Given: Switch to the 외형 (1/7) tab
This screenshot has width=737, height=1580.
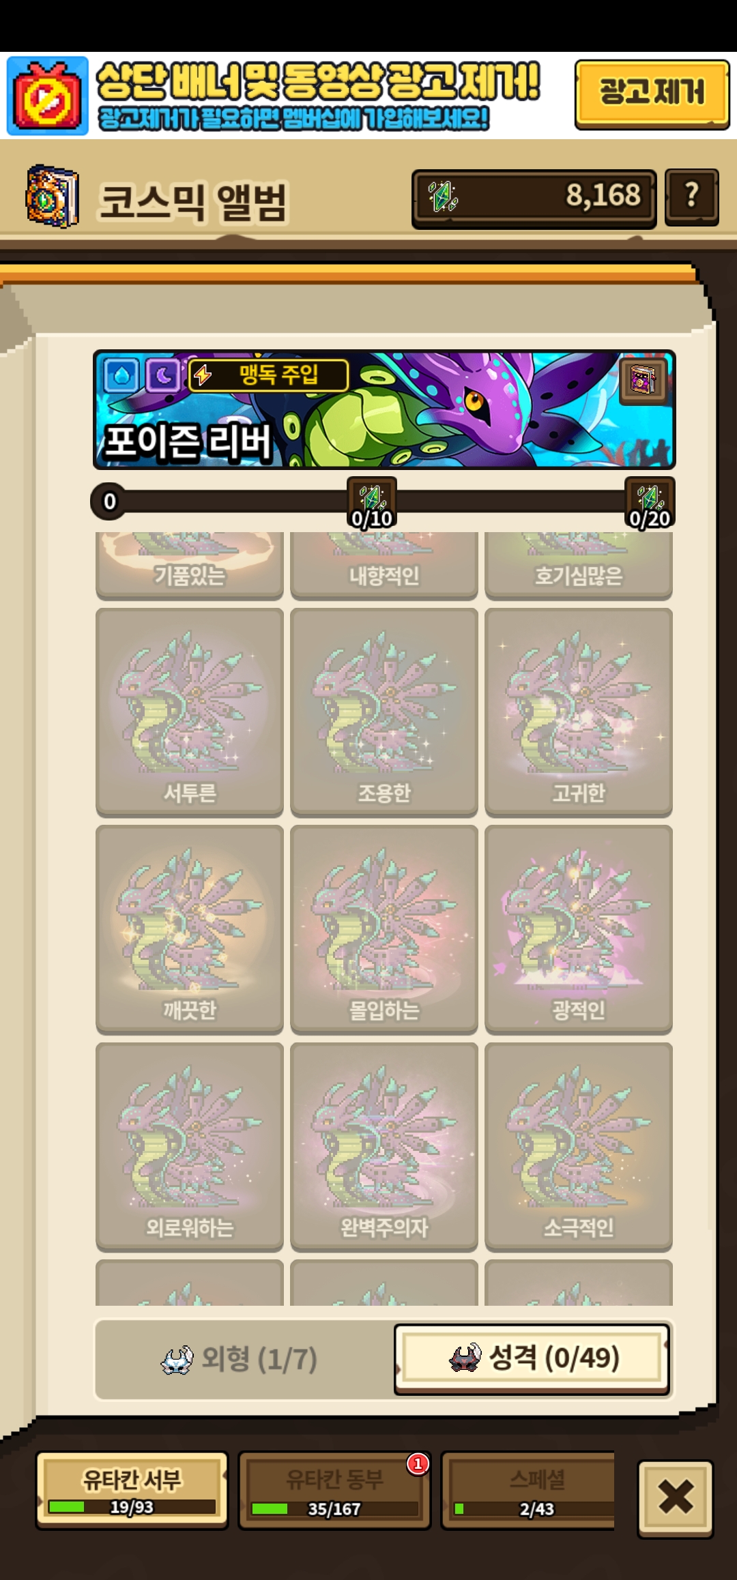Looking at the screenshot, I should (240, 1359).
